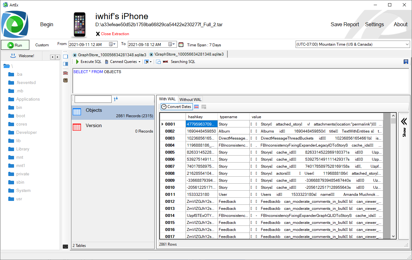412x260 pixels.
Task: Switch to the With WAL tab
Action: (x=167, y=99)
